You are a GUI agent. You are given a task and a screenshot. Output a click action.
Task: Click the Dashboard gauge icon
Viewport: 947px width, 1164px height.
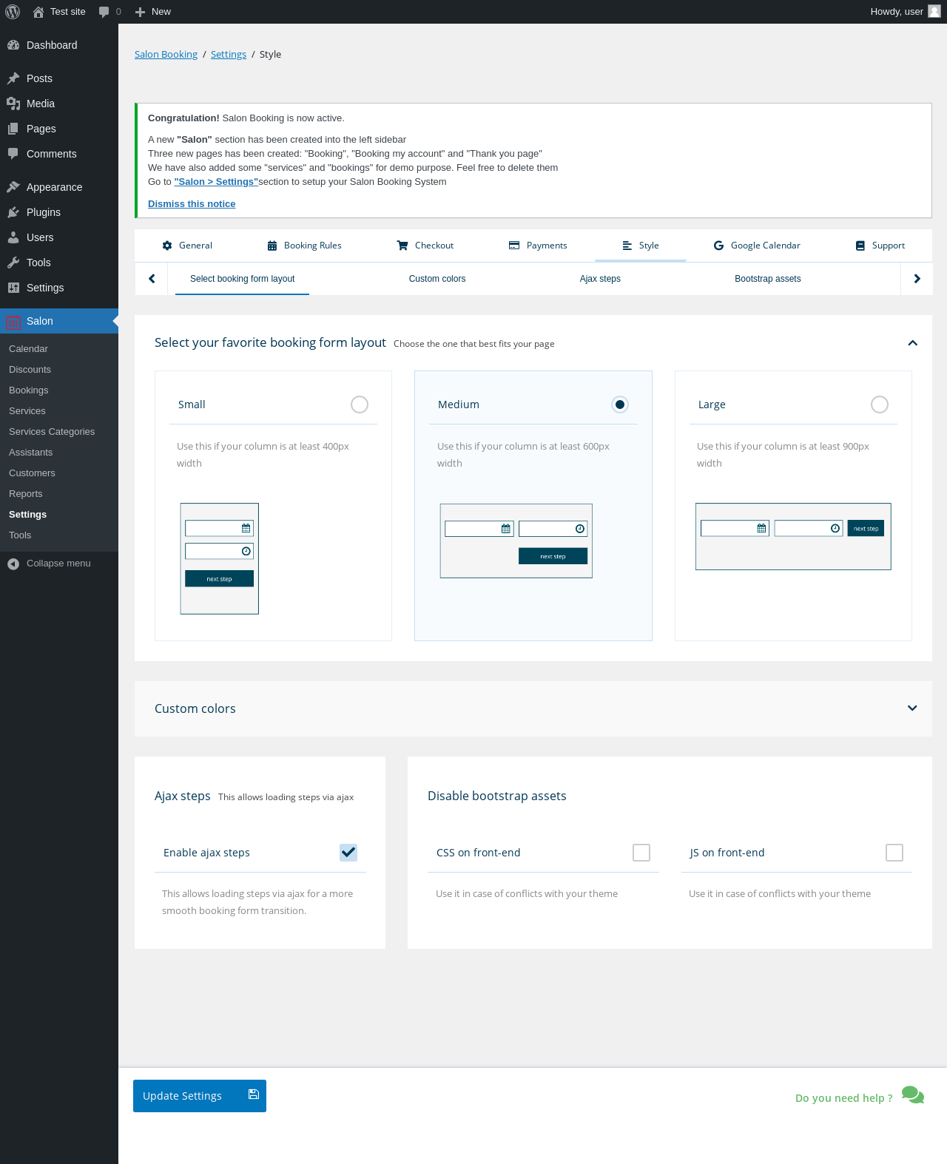pyautogui.click(x=13, y=45)
